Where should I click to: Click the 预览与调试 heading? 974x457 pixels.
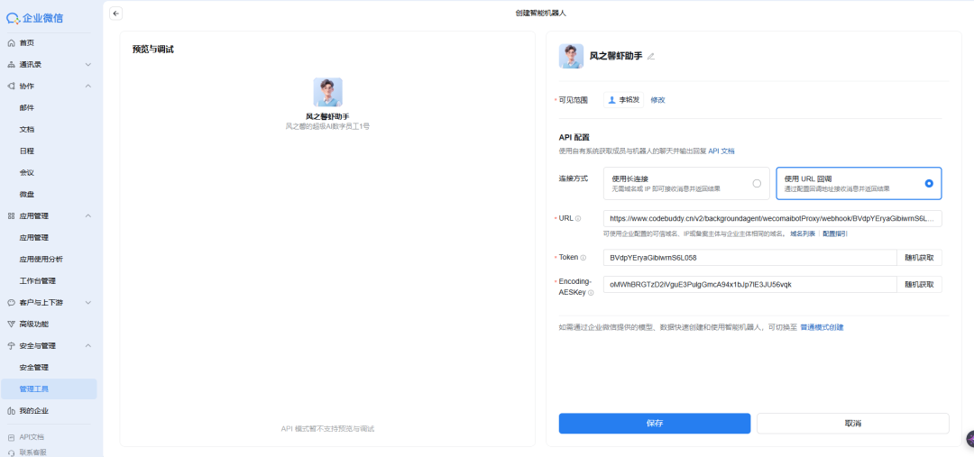click(x=152, y=50)
